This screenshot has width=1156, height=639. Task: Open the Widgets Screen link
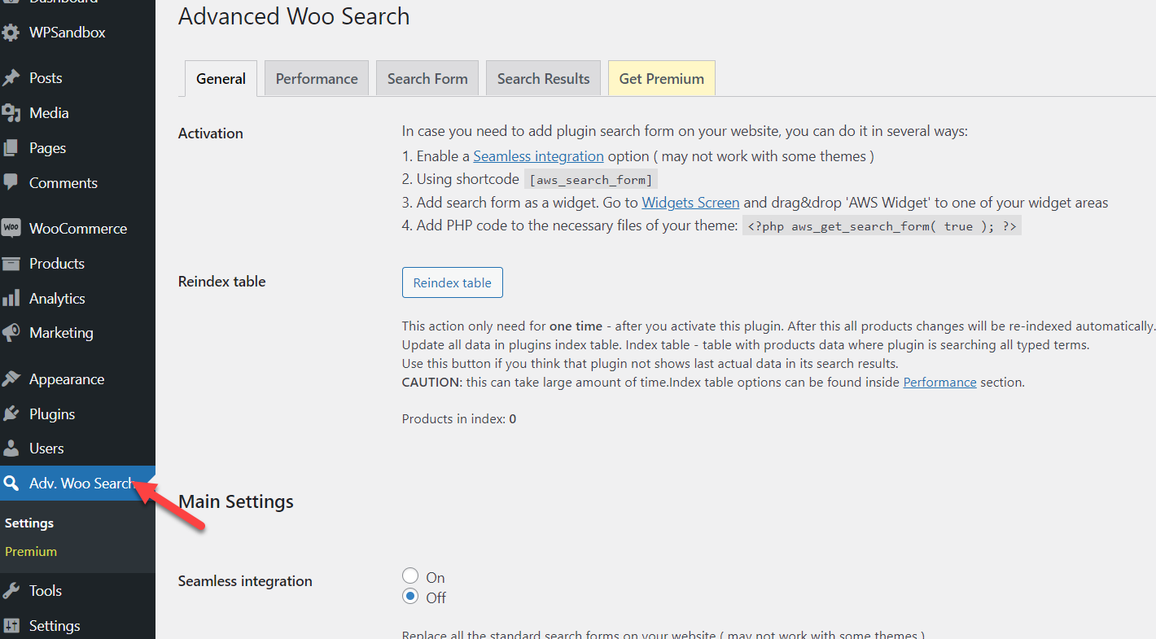point(690,203)
